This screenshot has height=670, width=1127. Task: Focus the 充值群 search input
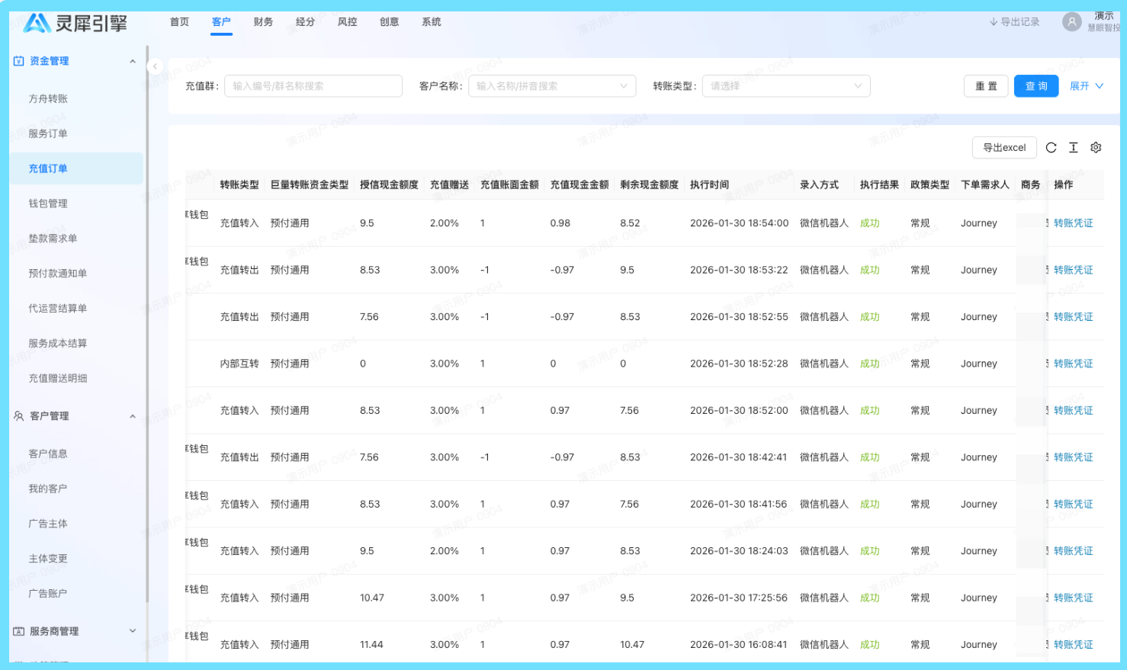click(313, 86)
